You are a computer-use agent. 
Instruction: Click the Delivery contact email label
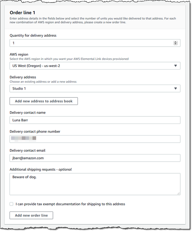(x=28, y=151)
